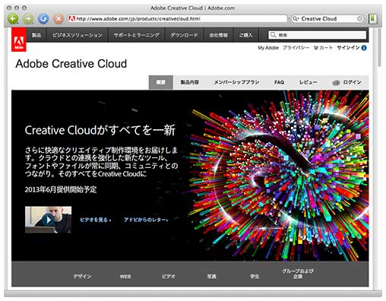Screen dimensions: 386x301
Task: Click the cart icon beside カート
Action: click(x=315, y=48)
